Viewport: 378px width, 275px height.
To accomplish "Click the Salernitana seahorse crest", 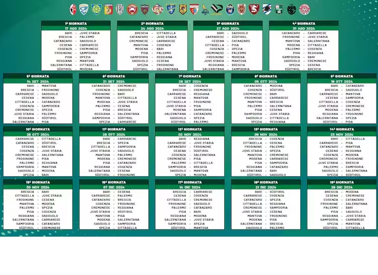I will tap(254, 10).
